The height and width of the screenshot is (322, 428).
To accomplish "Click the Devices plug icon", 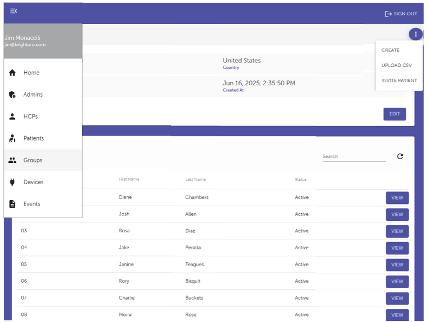I will (12, 182).
